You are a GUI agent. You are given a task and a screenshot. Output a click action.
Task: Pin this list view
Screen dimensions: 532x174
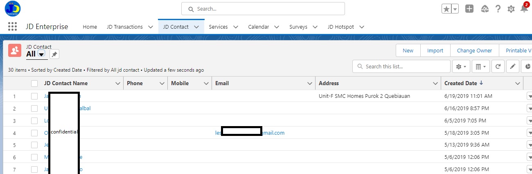click(54, 54)
